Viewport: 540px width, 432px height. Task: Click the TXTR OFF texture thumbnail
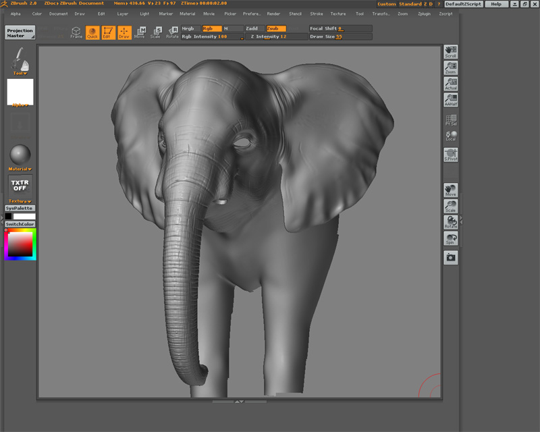coord(20,186)
